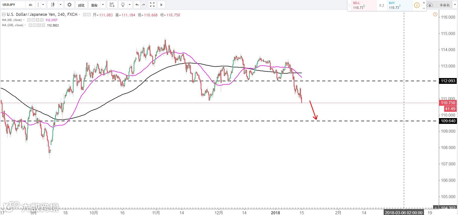Expand the 指标 indicators dropdown arrow
Image resolution: width=458 pixels, height=215 pixels.
point(103,5)
